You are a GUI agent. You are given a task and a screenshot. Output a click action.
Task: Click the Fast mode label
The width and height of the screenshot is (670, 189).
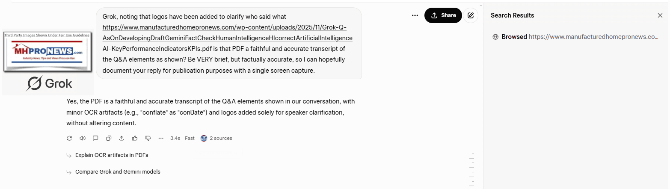pyautogui.click(x=190, y=138)
